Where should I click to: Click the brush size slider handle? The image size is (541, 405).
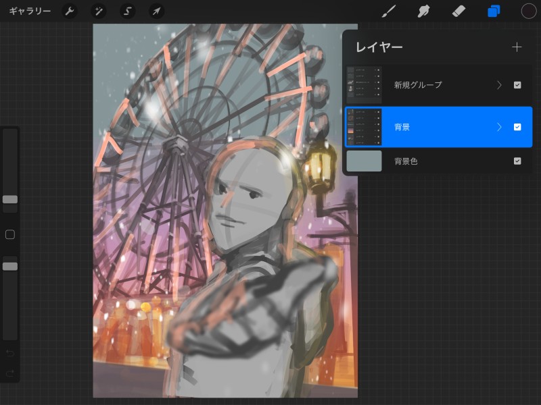point(10,199)
